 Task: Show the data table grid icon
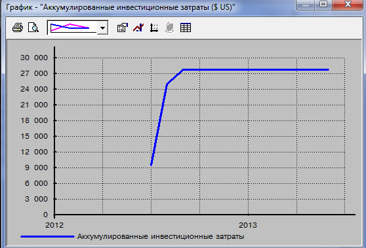pyautogui.click(x=186, y=27)
